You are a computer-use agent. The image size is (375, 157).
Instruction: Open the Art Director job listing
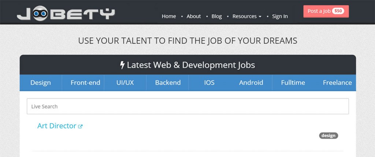click(57, 126)
